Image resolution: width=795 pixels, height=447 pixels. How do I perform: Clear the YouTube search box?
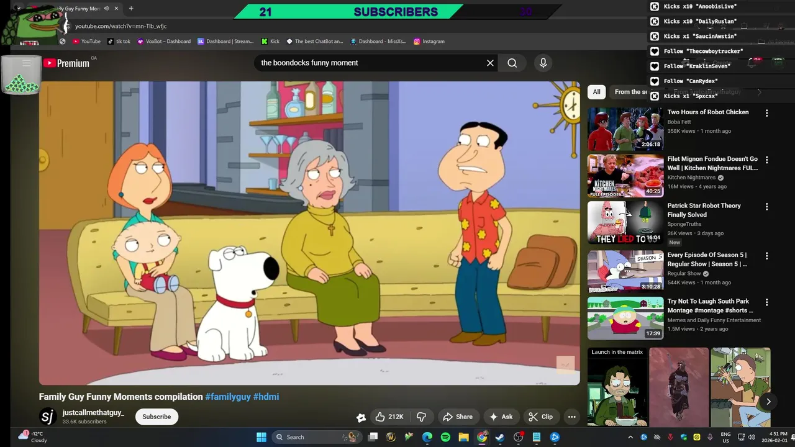(x=490, y=63)
